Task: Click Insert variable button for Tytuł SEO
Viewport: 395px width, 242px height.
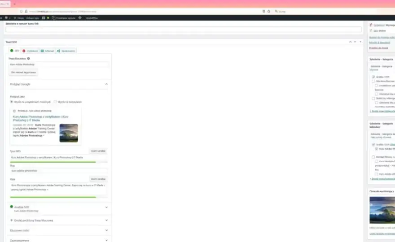Action: (98, 151)
